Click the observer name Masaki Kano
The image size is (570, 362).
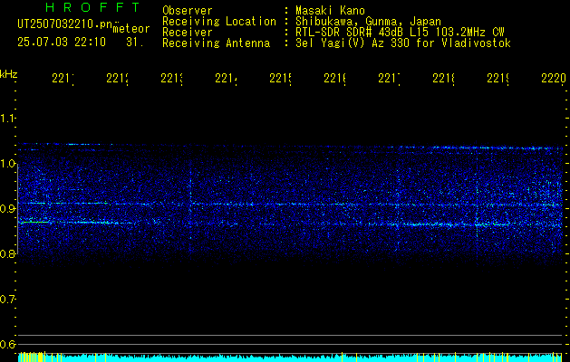[x=330, y=10]
